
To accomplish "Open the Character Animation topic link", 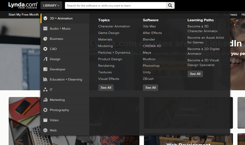I will point(114,27).
